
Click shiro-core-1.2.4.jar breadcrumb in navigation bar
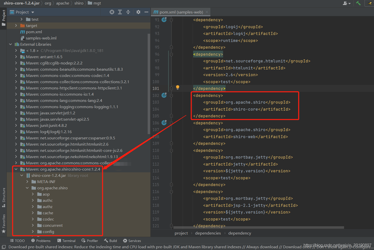point(21,3)
